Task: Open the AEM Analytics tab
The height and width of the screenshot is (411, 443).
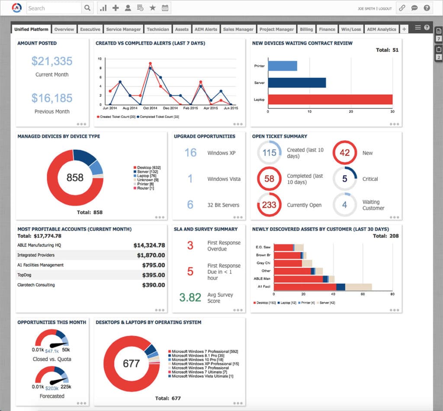Action: (381, 29)
